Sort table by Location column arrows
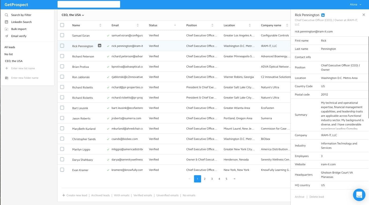369x205 pixels. (249, 25)
